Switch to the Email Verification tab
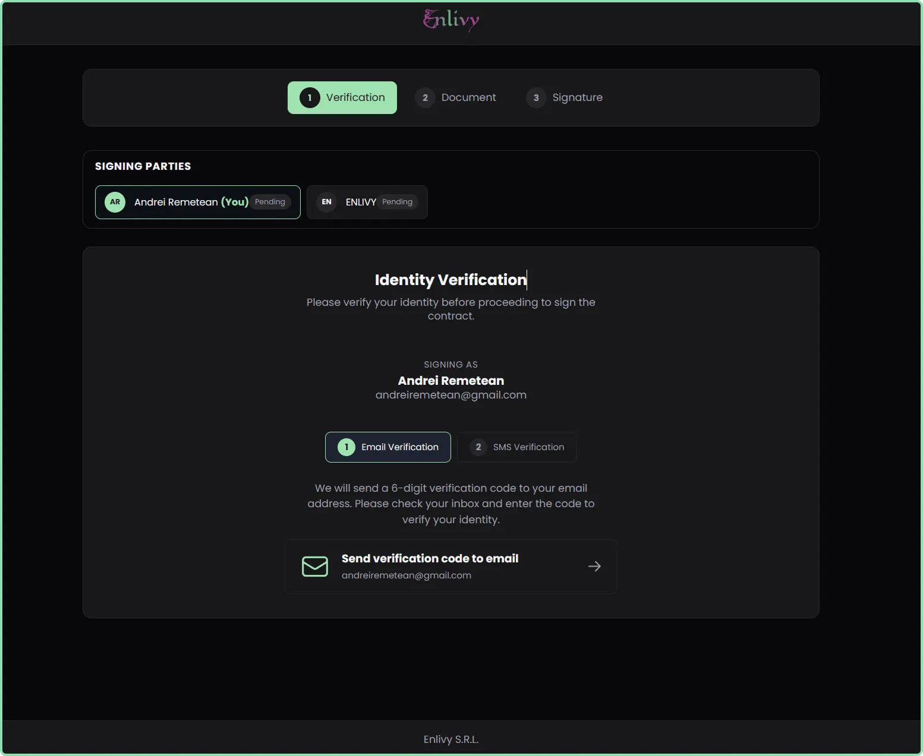 click(x=388, y=447)
